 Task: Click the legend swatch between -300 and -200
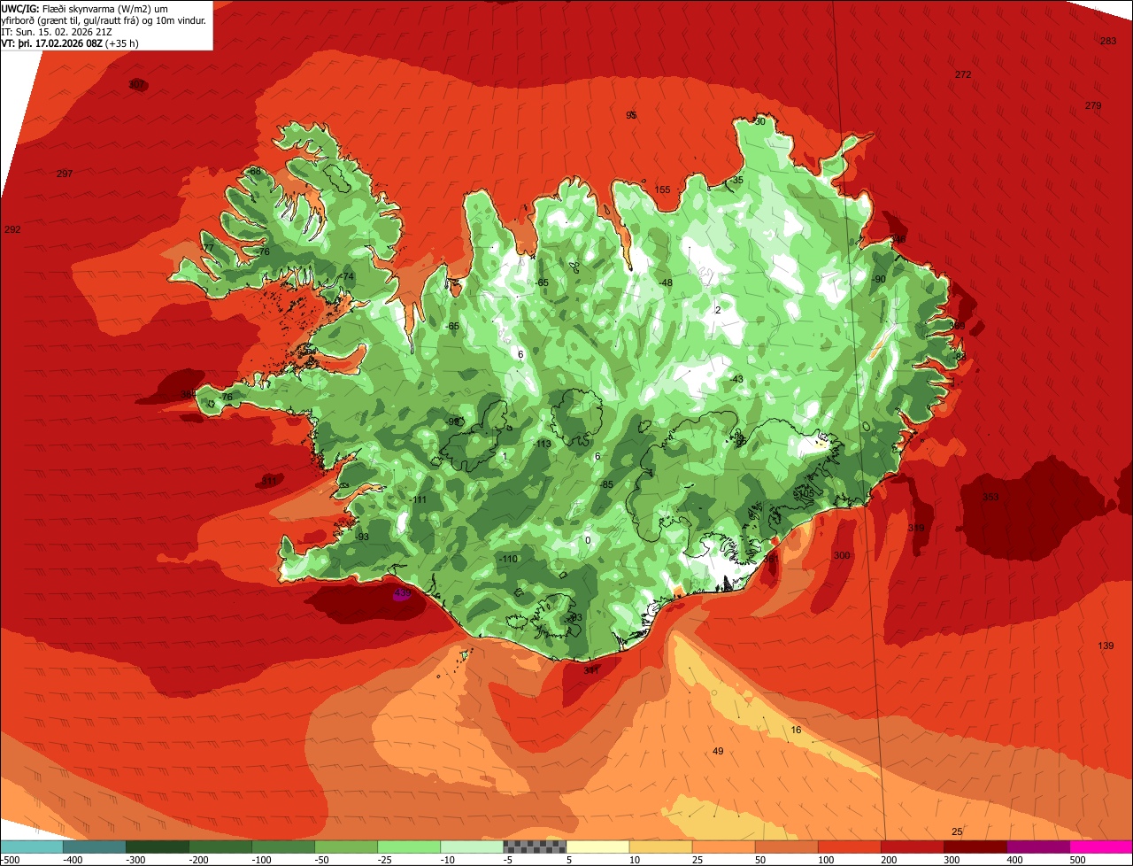(158, 847)
